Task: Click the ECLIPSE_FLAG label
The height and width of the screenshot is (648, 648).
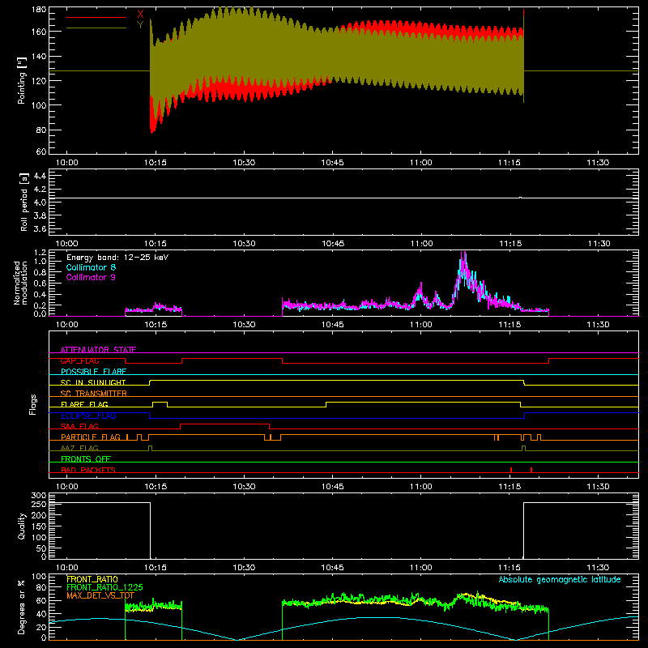Action: (88, 416)
